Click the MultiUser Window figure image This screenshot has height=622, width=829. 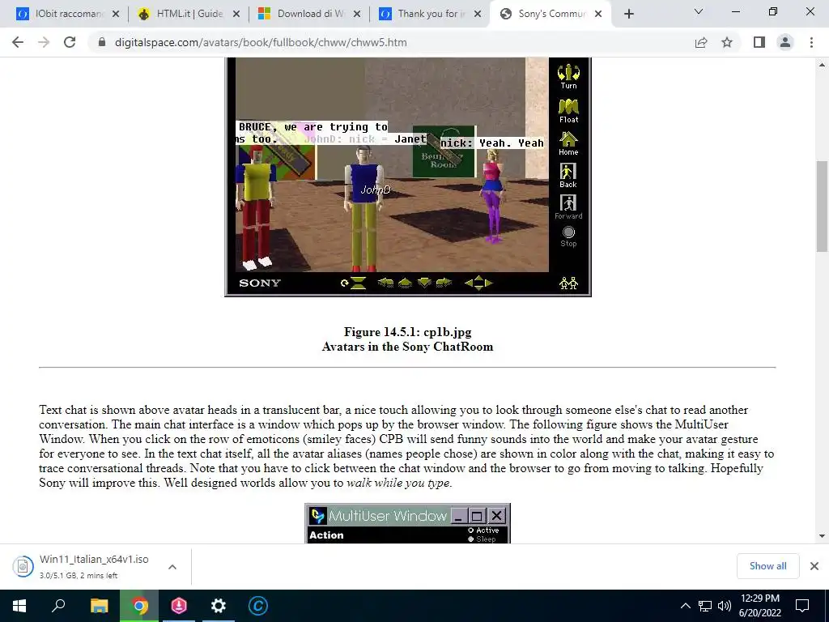408,523
